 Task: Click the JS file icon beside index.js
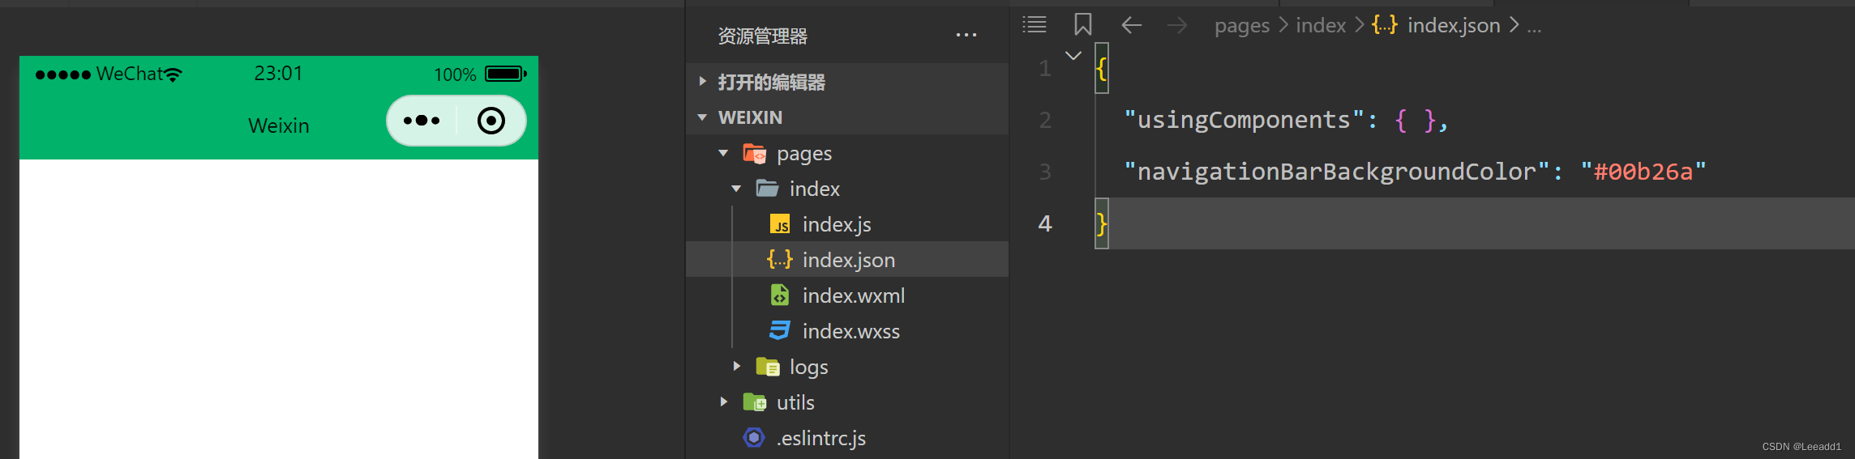click(780, 224)
